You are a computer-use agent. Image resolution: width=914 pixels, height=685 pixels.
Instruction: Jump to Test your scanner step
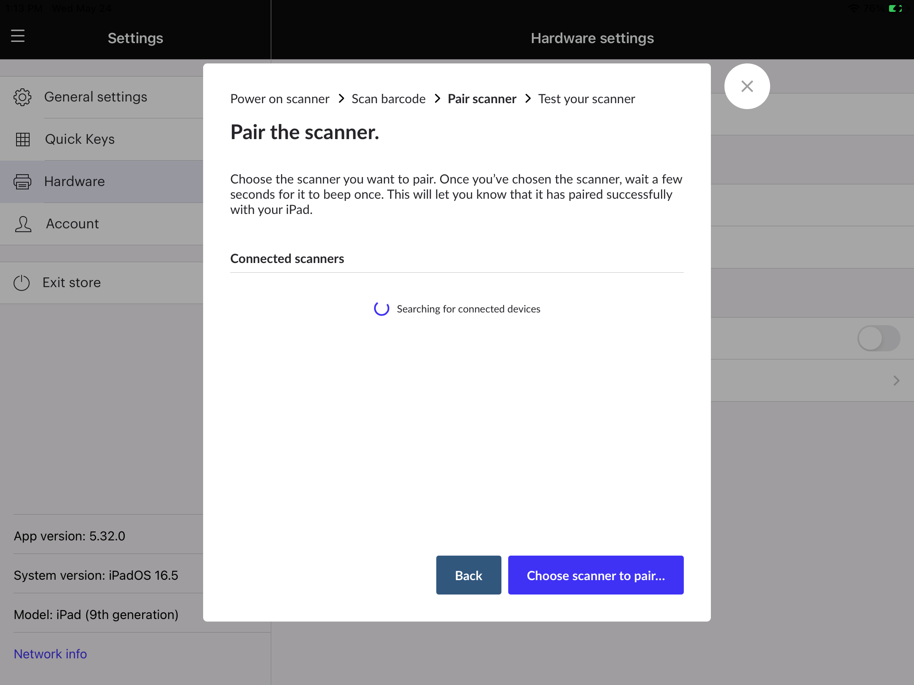(x=586, y=99)
